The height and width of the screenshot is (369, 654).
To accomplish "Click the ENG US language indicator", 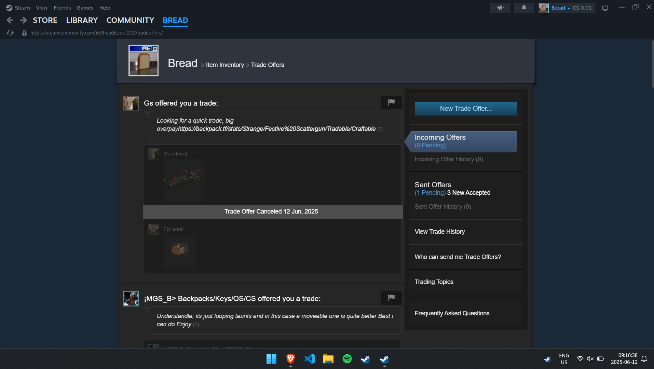I will [x=564, y=359].
